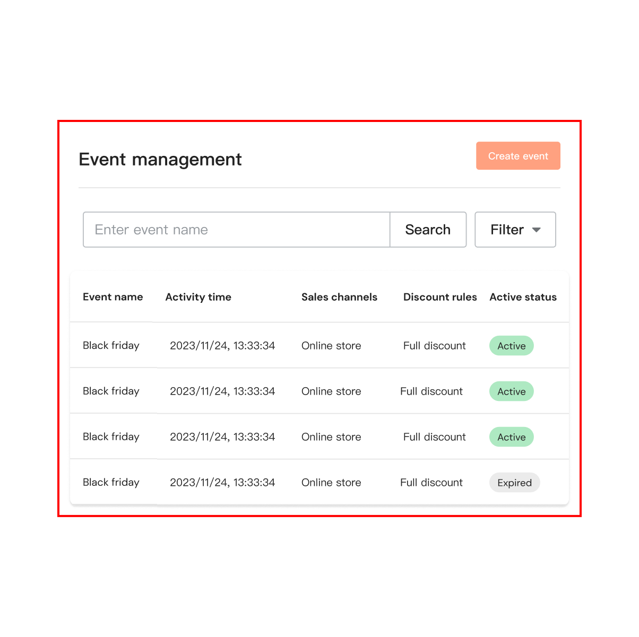The height and width of the screenshot is (637, 639).
Task: Click the second row's activity time
Action: (222, 391)
